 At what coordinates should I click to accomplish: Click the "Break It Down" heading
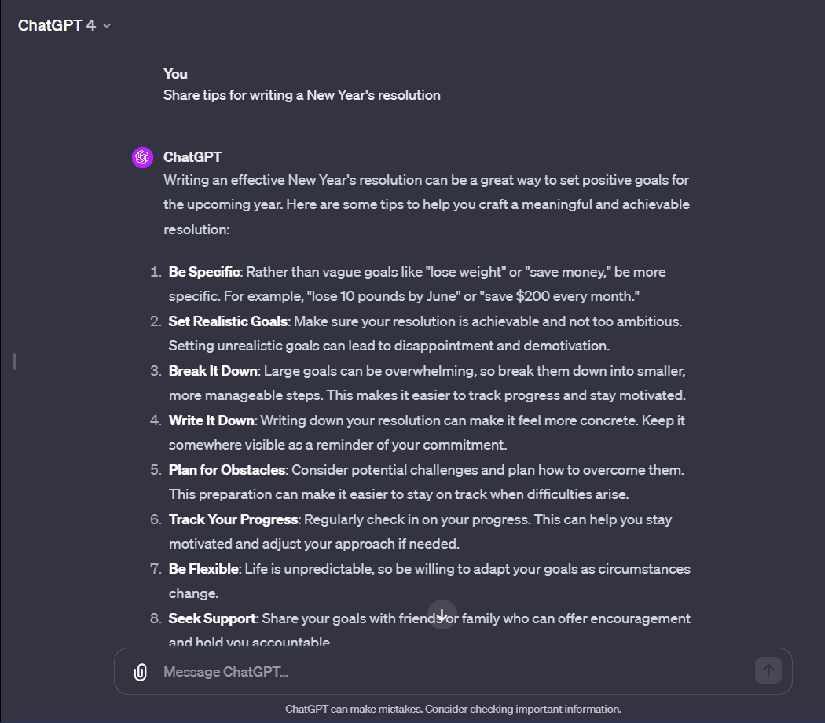212,371
